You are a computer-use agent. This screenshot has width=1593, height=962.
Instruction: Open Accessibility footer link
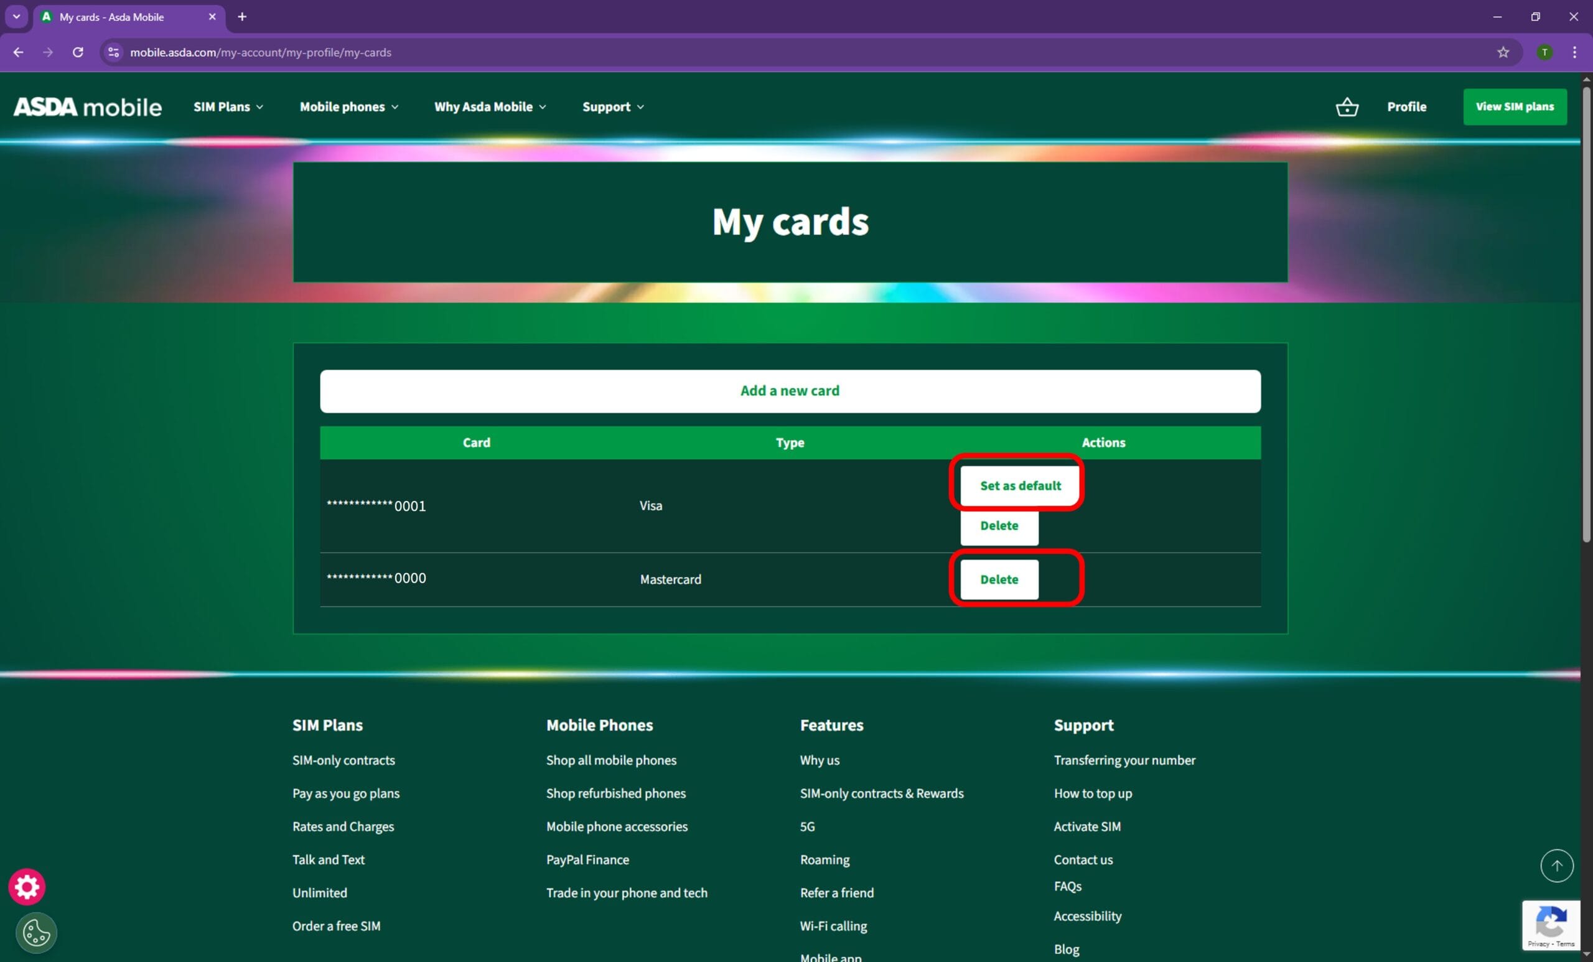(1088, 915)
